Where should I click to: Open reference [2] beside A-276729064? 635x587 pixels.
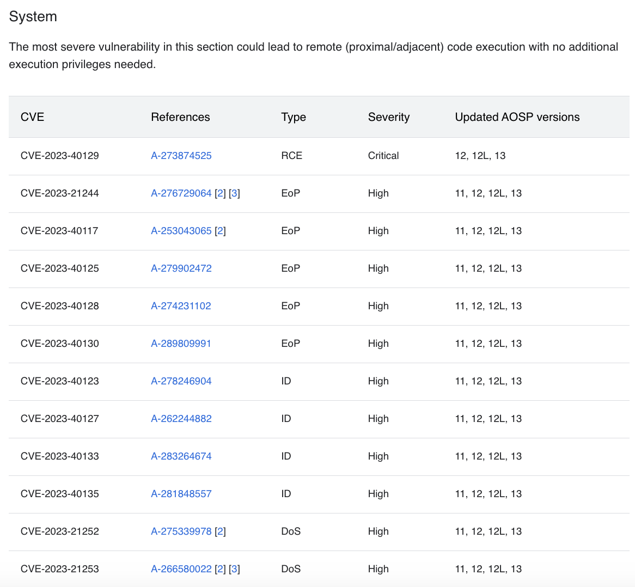pos(221,193)
